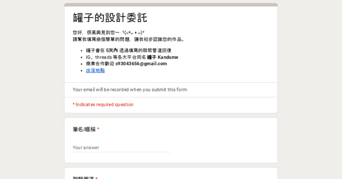Viewport: 342px width, 179px height.
Task: Click the partially visible 聯繫管道 question label
Action: 83,177
